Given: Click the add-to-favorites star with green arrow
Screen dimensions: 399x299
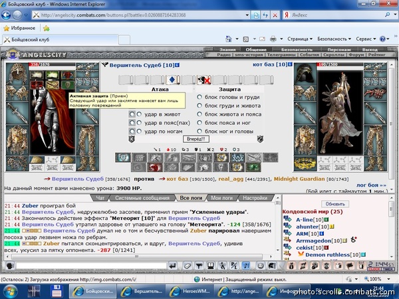Looking at the screenshot, I should point(47,28).
